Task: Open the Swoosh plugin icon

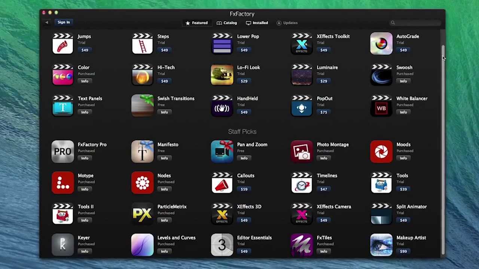Action: pos(381,75)
